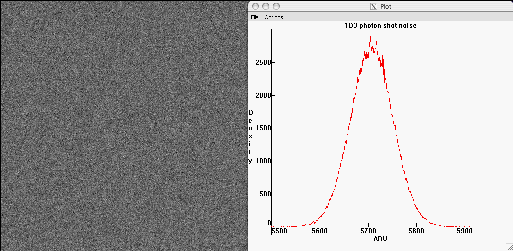Click the grayscale noise image on the left
The image size is (513, 251).
coord(124,125)
